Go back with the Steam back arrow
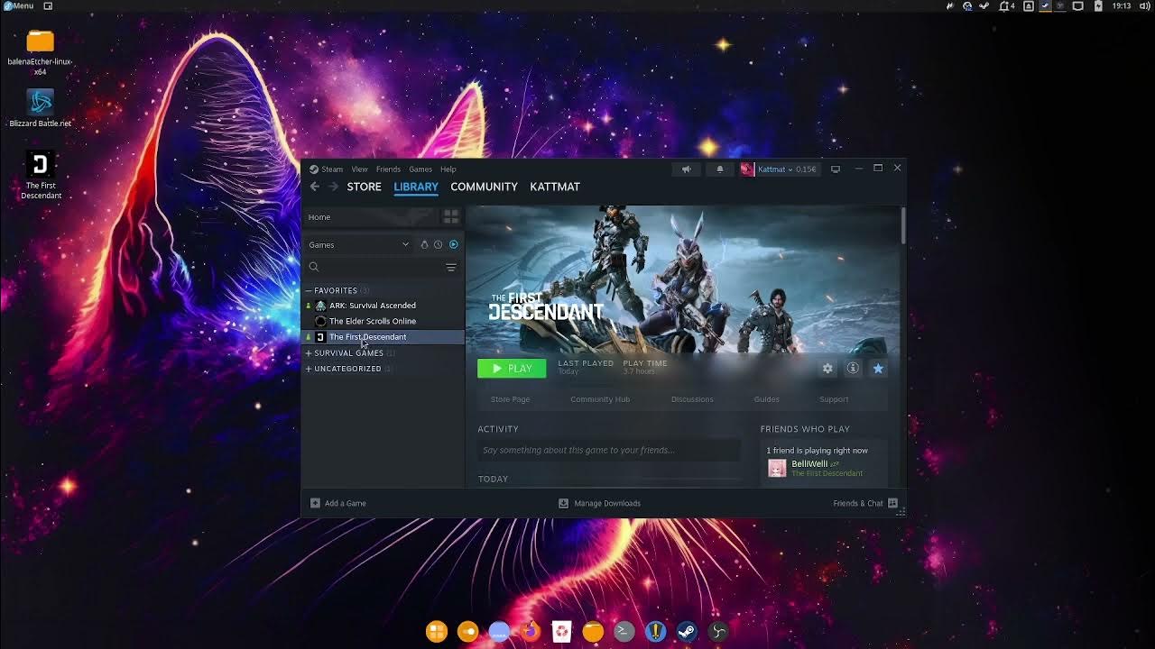 [314, 187]
